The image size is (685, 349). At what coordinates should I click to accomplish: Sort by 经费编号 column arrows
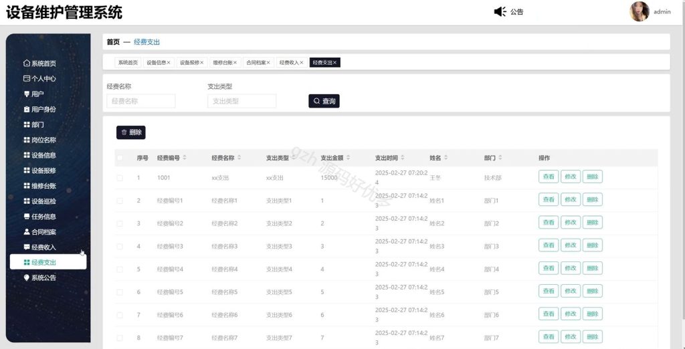(185, 158)
